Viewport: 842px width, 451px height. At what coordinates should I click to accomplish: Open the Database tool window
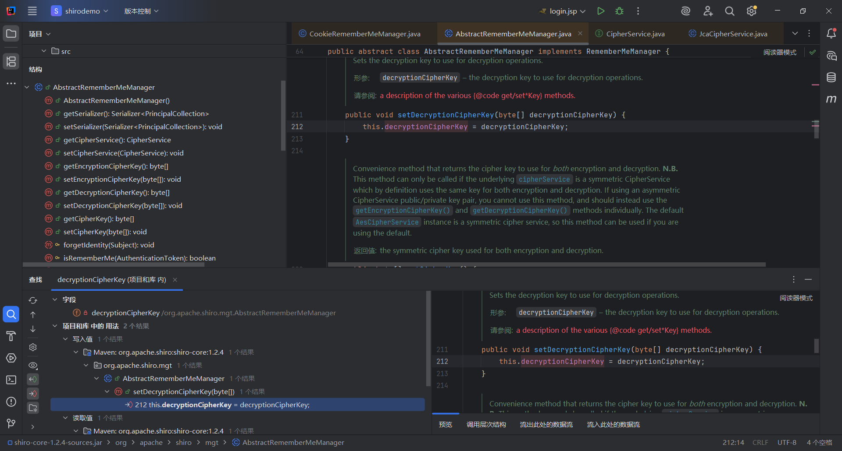[831, 78]
